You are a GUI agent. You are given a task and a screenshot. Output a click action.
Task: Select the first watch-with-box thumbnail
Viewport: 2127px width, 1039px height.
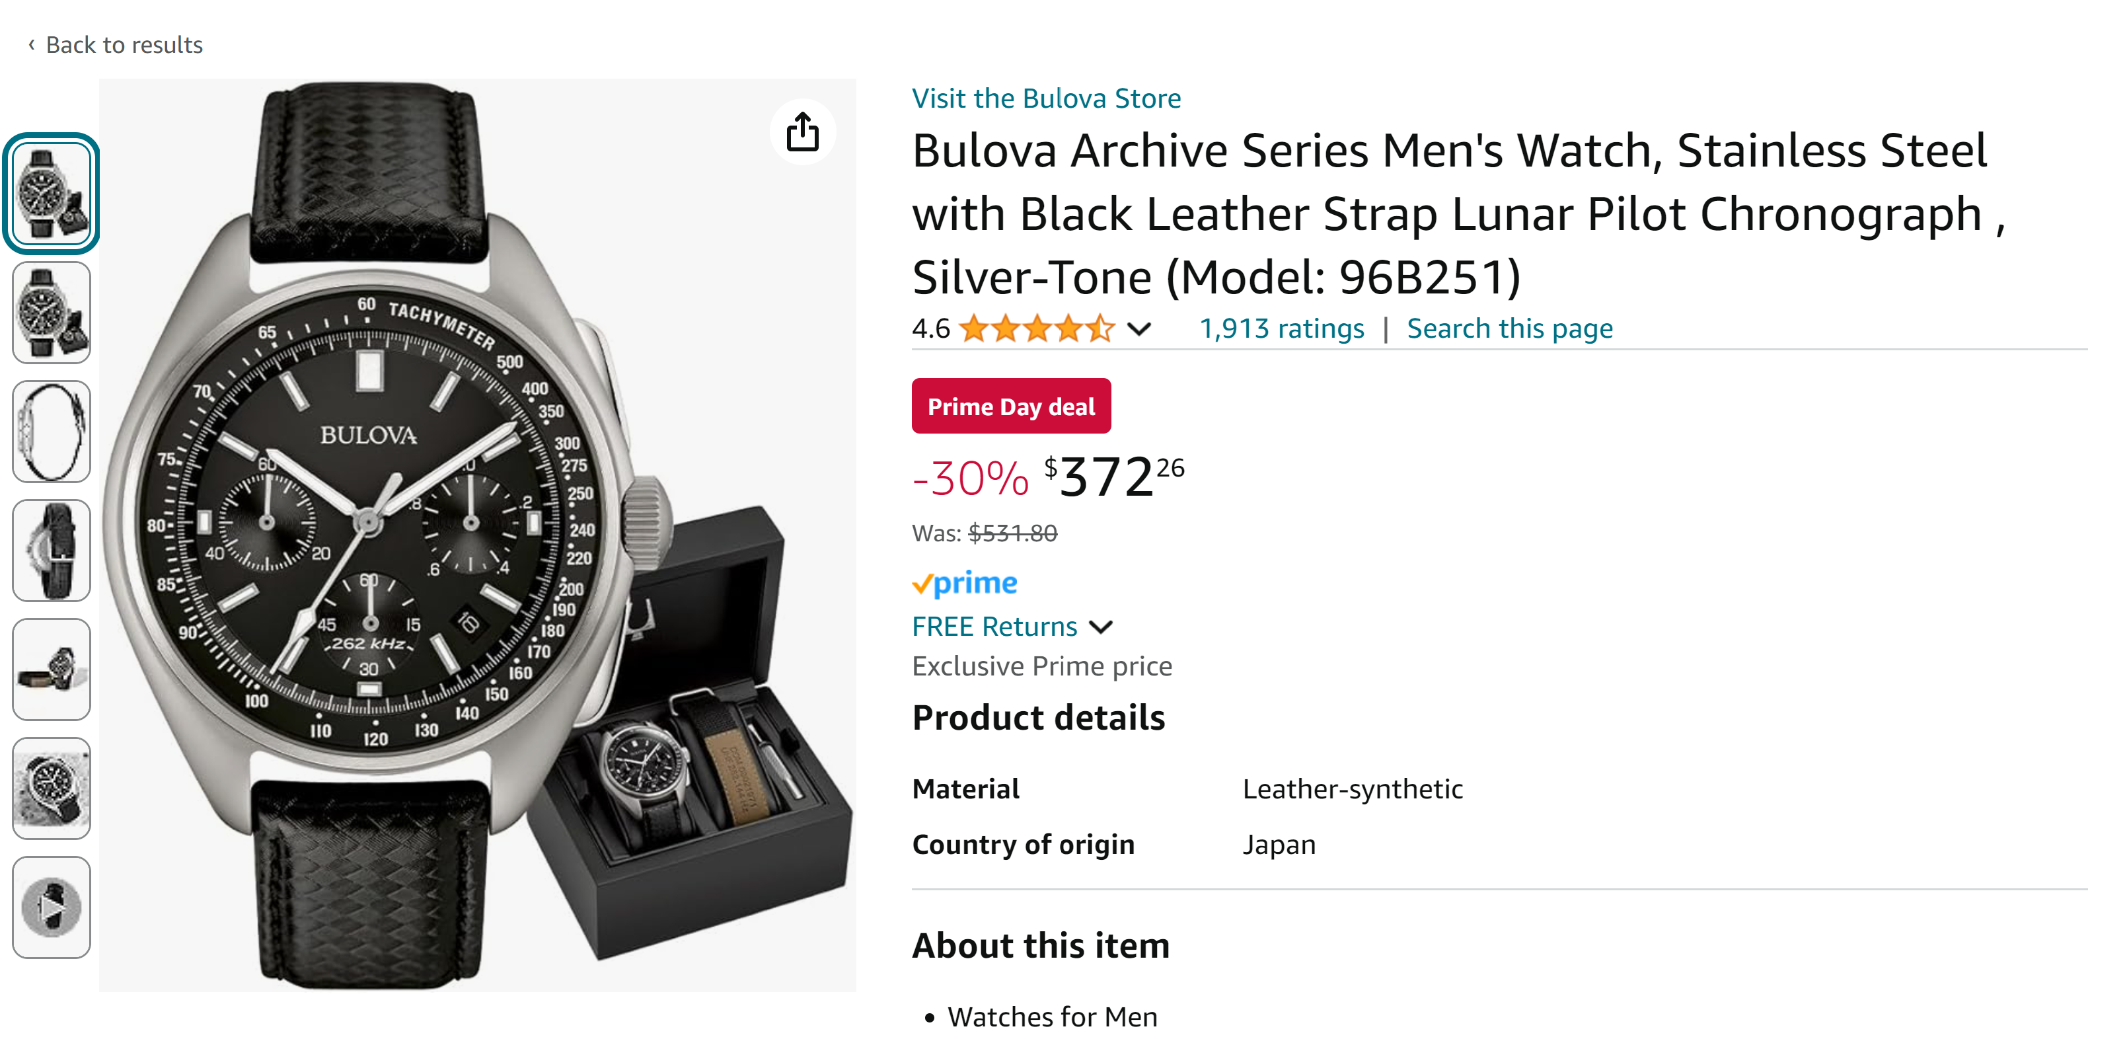point(51,193)
